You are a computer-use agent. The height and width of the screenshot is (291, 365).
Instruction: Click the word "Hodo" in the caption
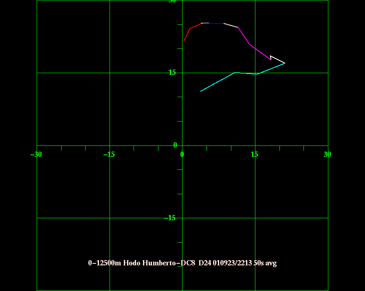pyautogui.click(x=132, y=263)
